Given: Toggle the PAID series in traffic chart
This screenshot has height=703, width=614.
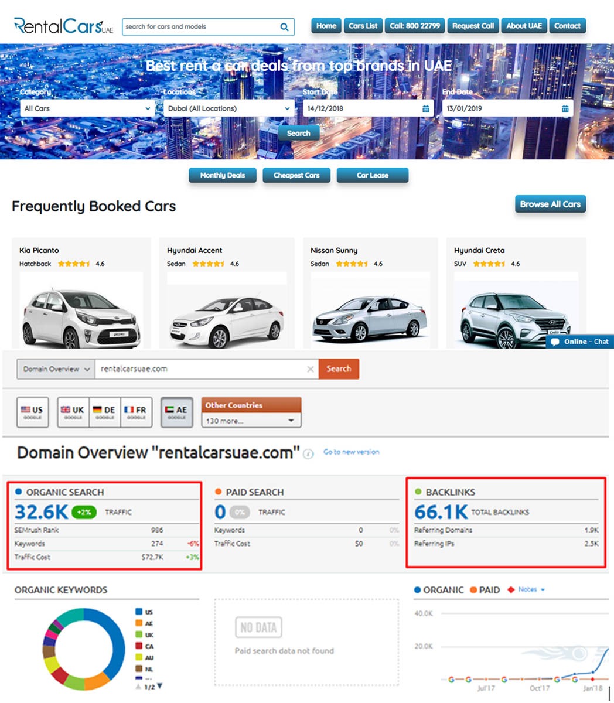Looking at the screenshot, I should pos(485,590).
